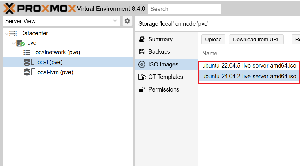Click the Datacenter server icon
The height and width of the screenshot is (166, 300).
13,33
